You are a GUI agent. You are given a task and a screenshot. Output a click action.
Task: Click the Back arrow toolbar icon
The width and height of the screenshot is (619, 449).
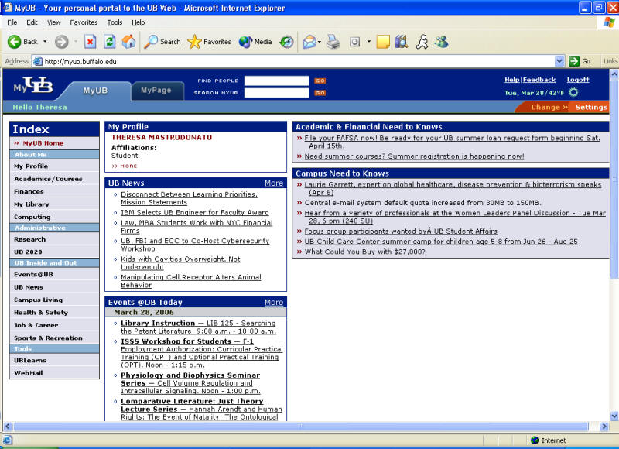point(14,42)
